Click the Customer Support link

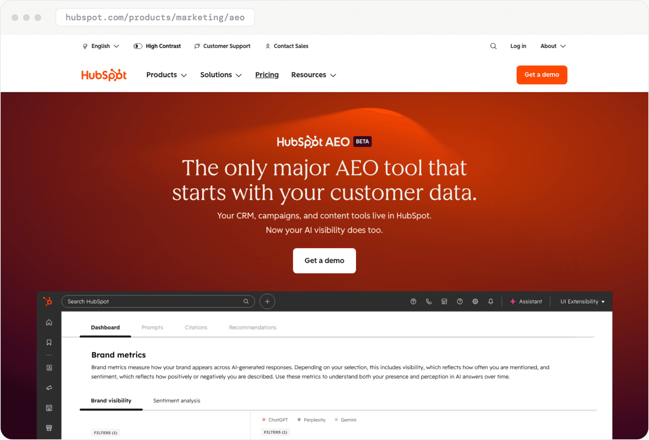click(227, 46)
